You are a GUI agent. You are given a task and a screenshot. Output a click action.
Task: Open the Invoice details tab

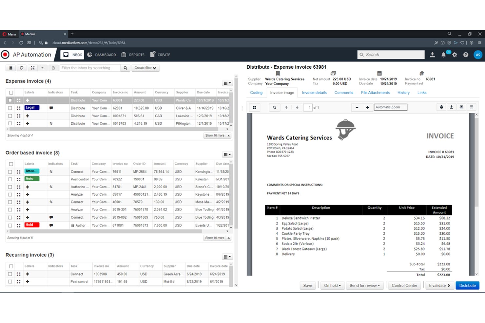(314, 93)
